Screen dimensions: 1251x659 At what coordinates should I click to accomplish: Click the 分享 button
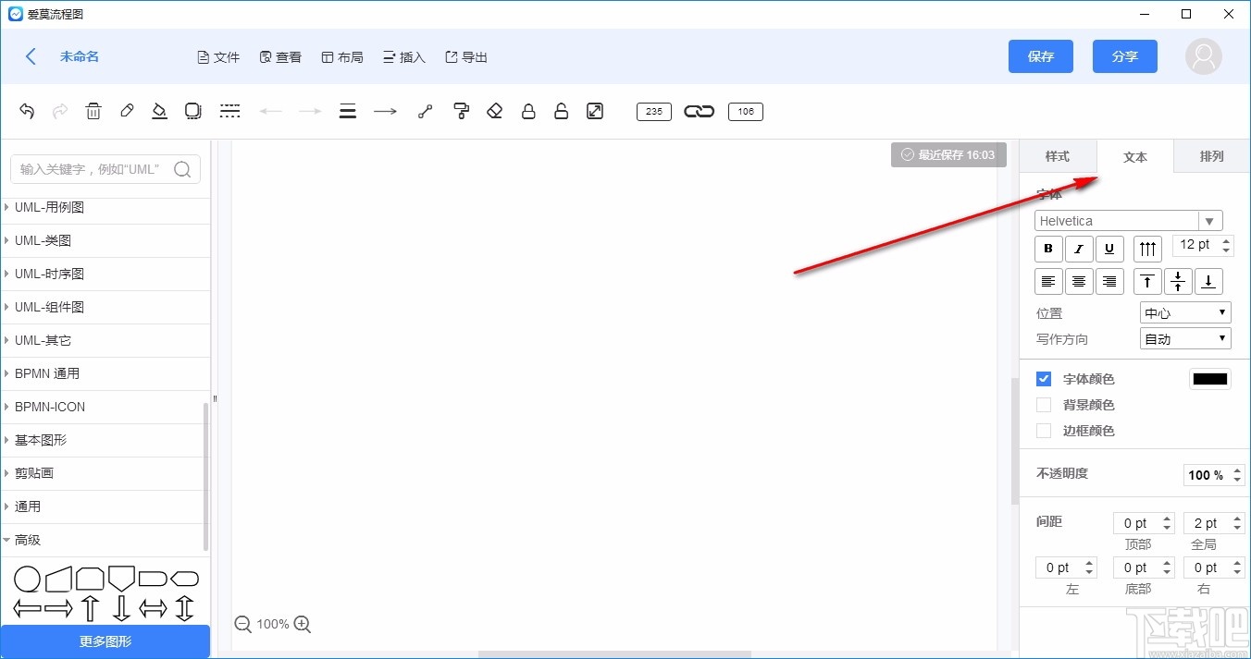point(1125,56)
